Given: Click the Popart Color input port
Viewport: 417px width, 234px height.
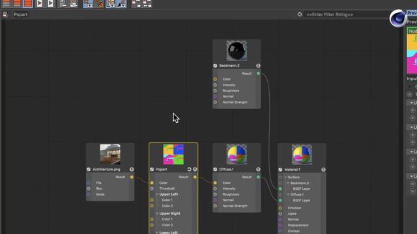Looking at the screenshot, I should 152,183.
